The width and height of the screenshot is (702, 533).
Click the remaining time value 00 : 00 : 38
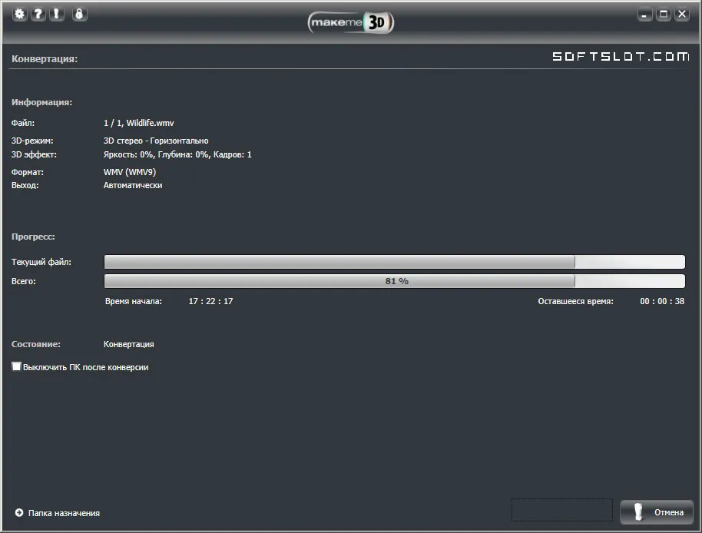coord(662,301)
